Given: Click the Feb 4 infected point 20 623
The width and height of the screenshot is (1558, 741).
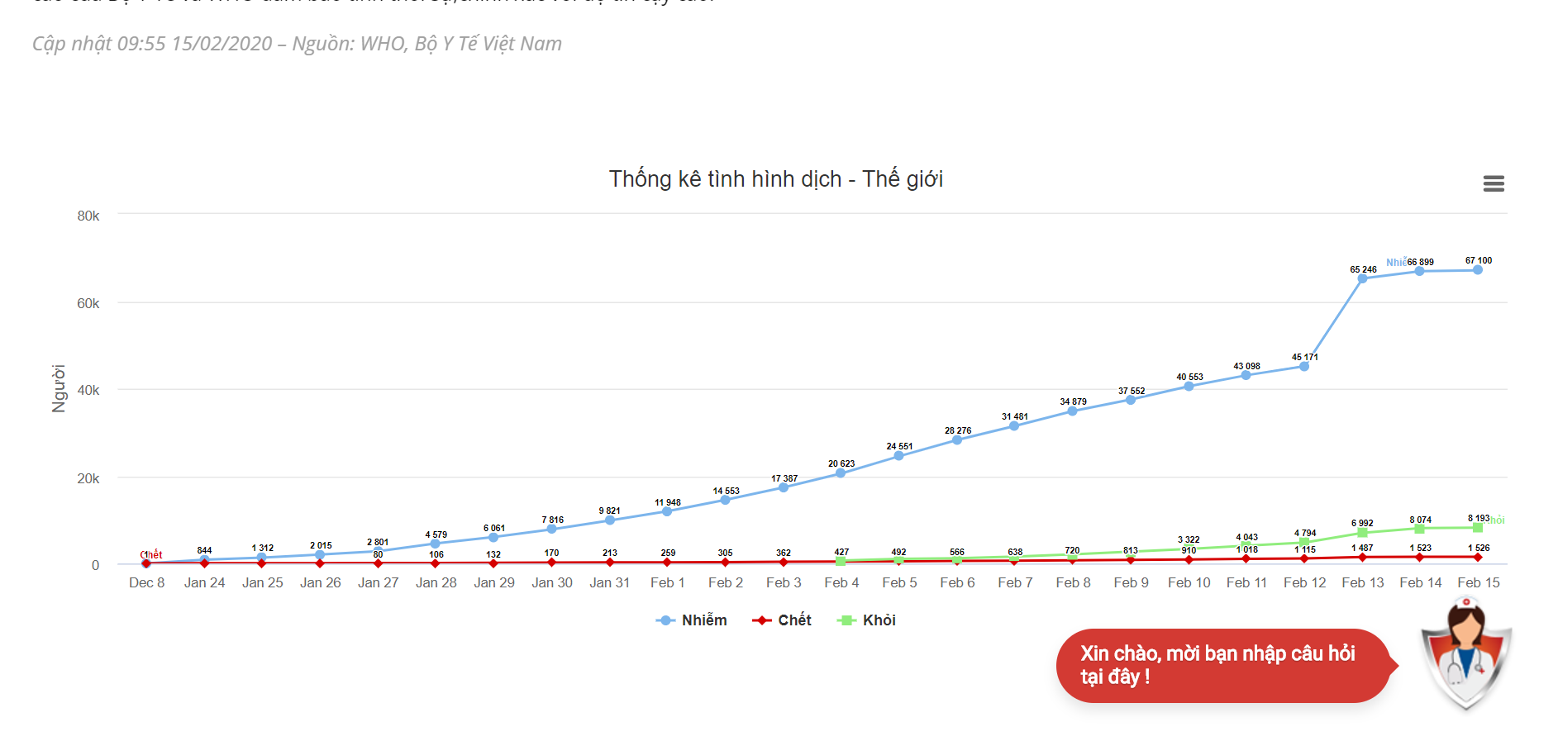Looking at the screenshot, I should (841, 473).
